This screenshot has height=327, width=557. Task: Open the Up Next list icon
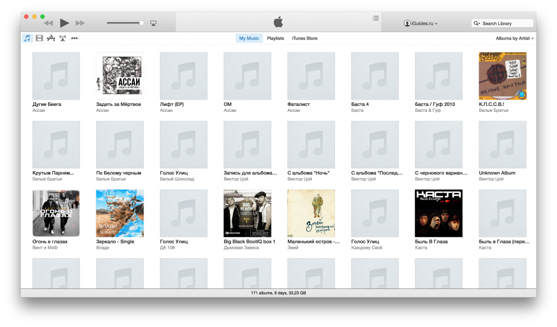click(x=375, y=18)
